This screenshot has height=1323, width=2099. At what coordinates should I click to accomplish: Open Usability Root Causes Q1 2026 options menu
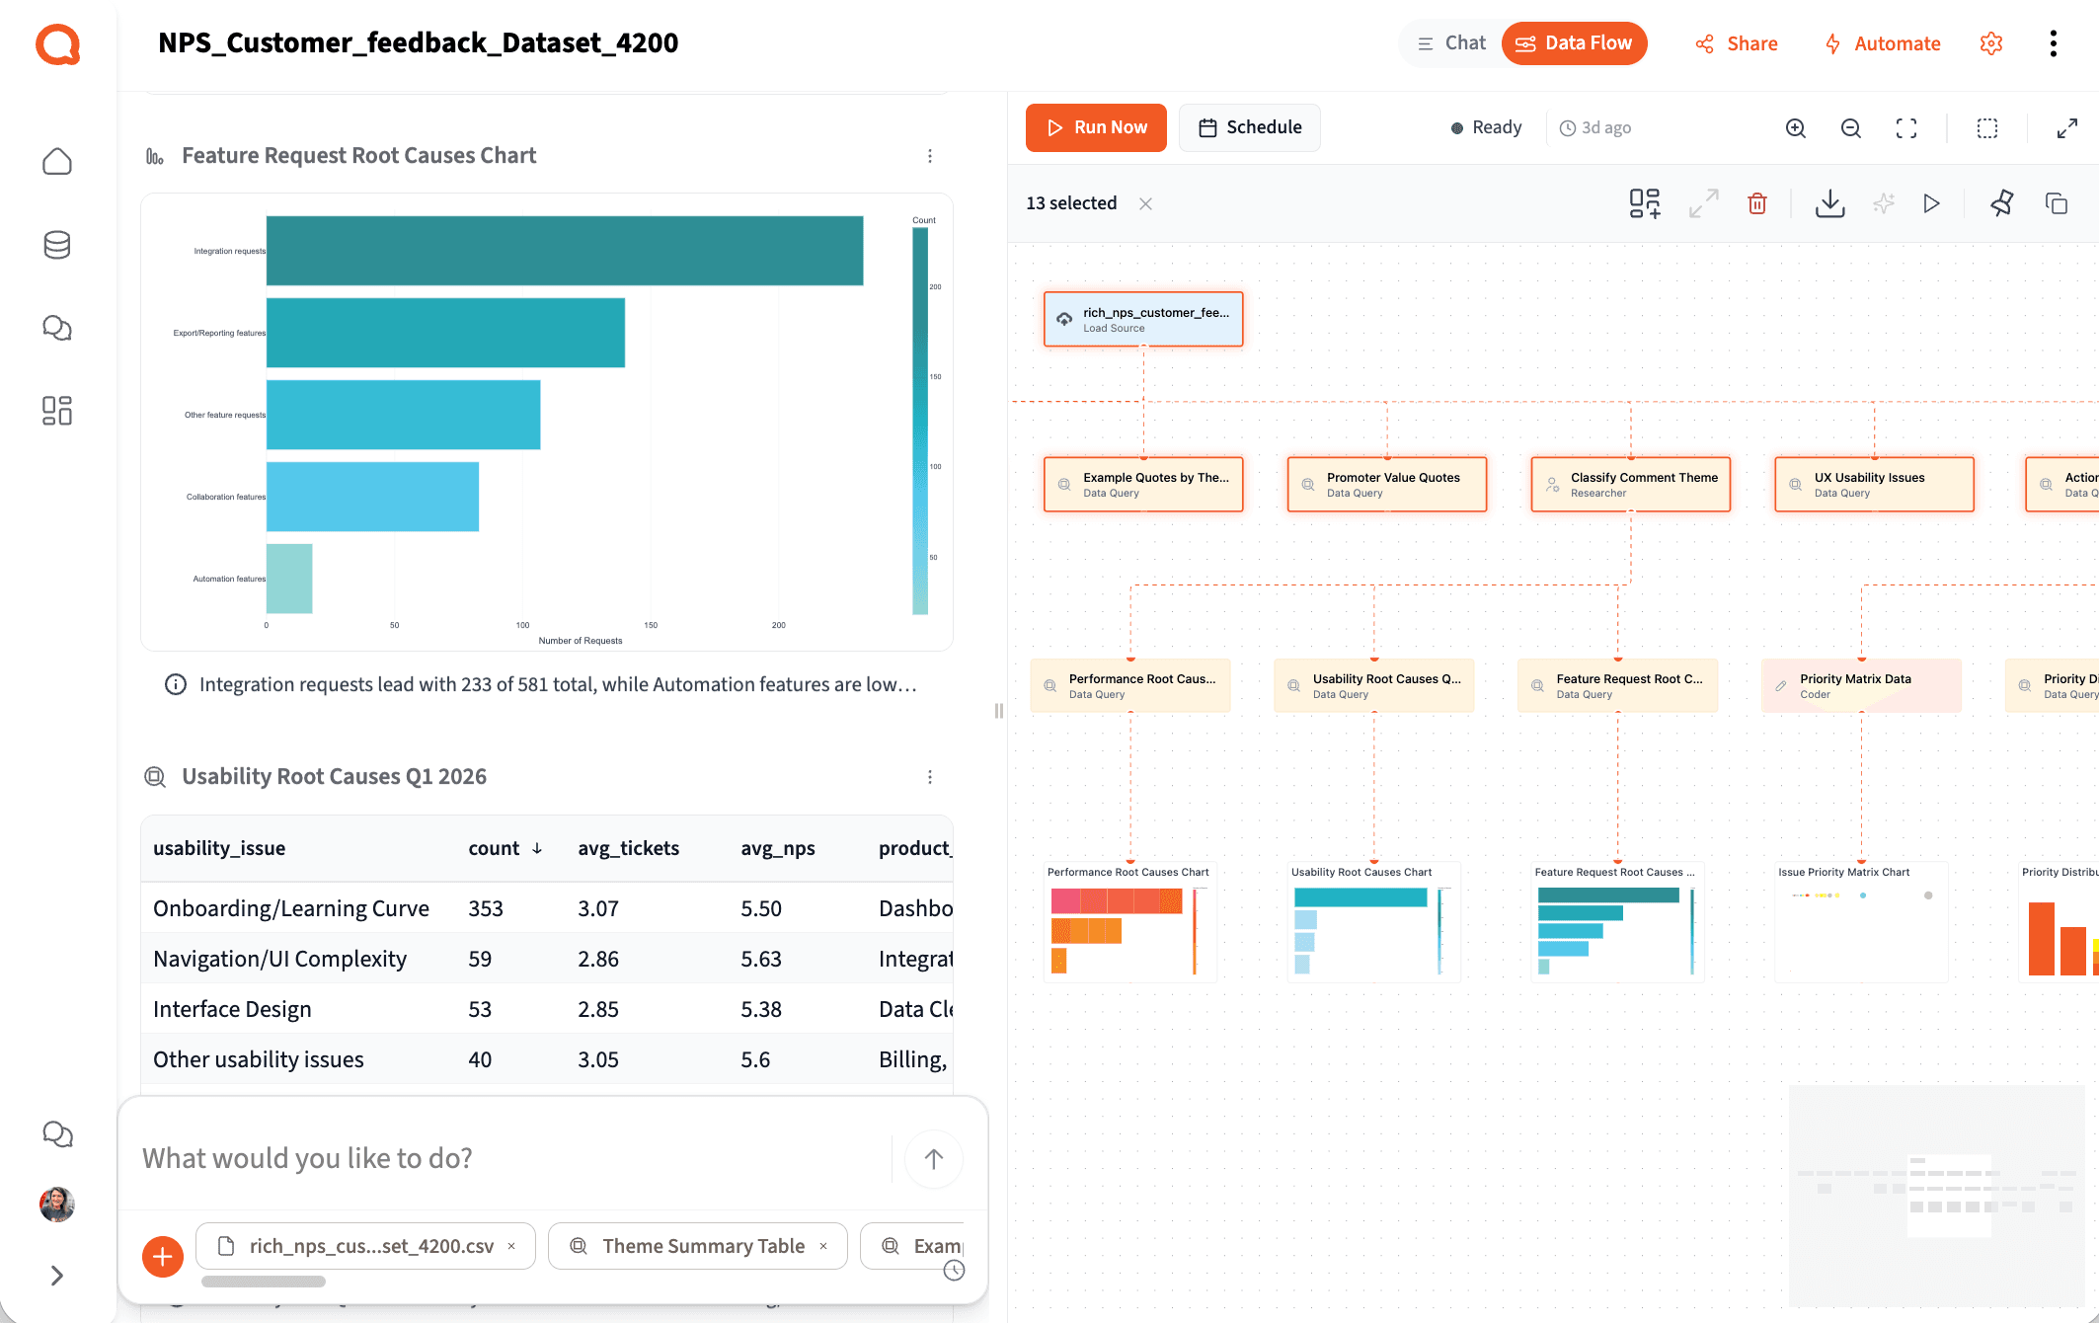929,776
